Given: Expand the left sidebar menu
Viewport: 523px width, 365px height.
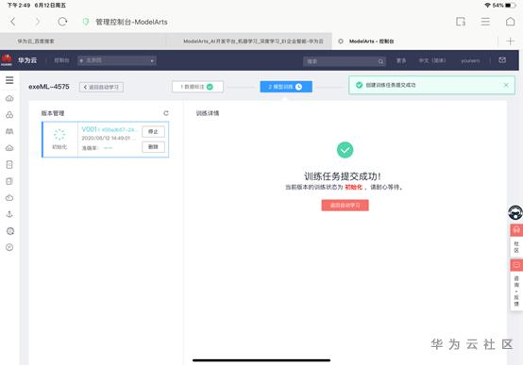Looking at the screenshot, I should click(9, 80).
